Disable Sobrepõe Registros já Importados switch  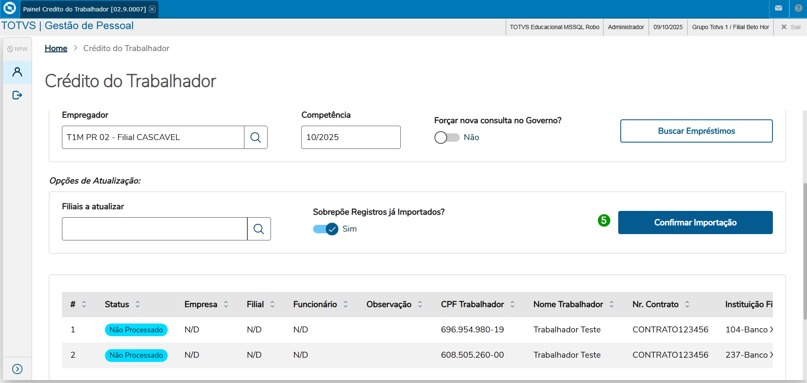pos(326,229)
